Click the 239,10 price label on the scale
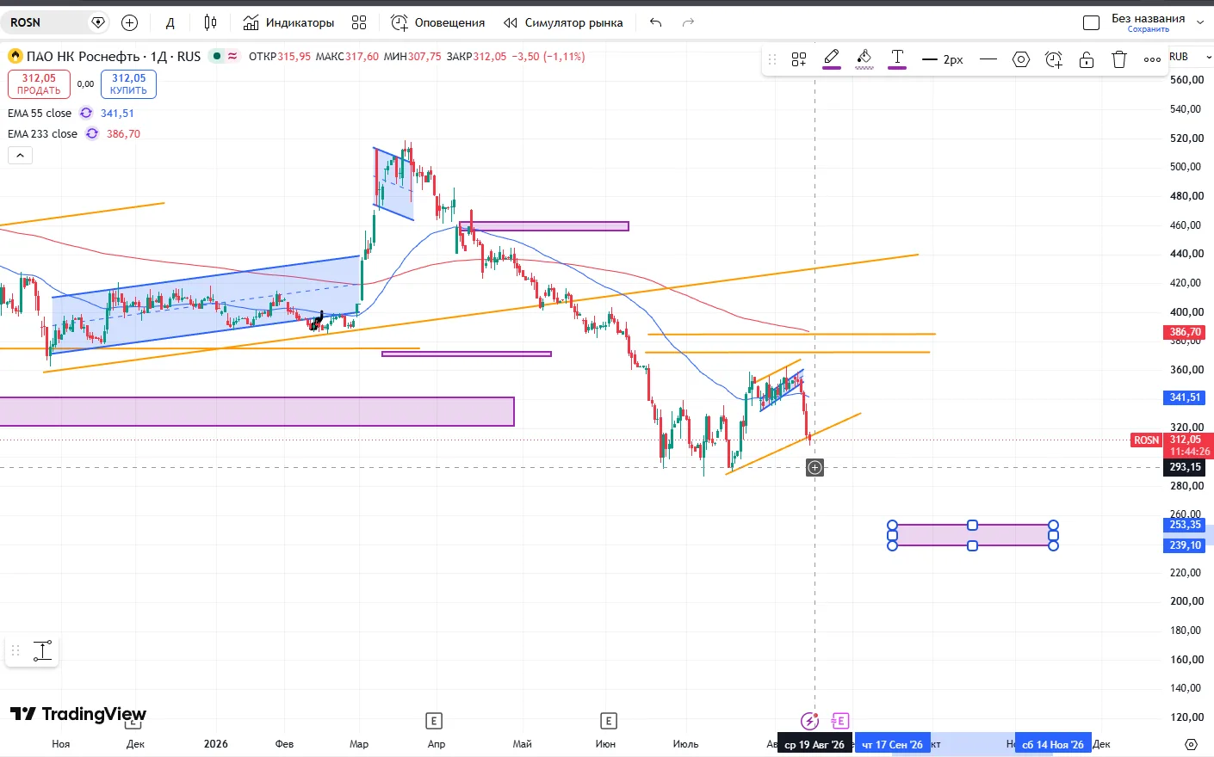This screenshot has width=1214, height=757. coord(1185,545)
